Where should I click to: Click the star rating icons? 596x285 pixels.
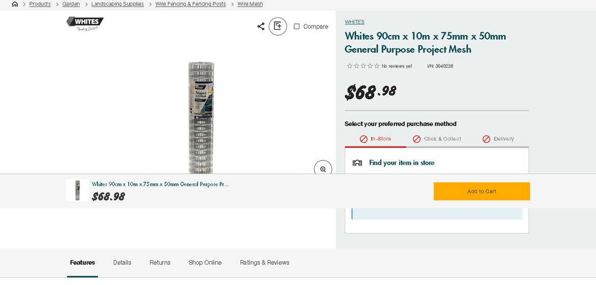pyautogui.click(x=363, y=66)
